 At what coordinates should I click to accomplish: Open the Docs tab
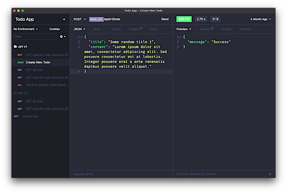(x=154, y=29)
